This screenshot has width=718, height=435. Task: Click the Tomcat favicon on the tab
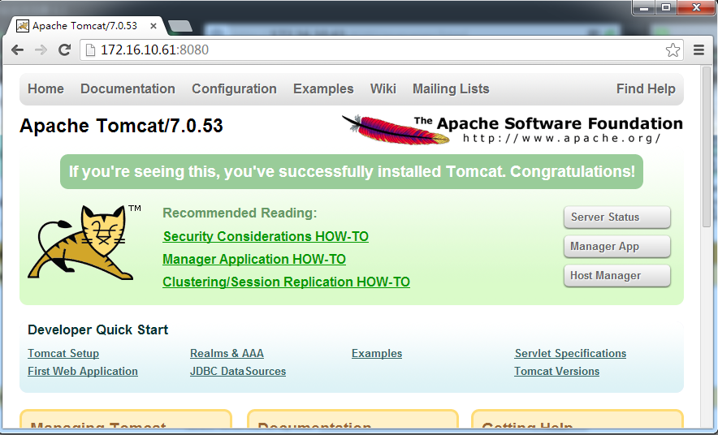pos(23,26)
